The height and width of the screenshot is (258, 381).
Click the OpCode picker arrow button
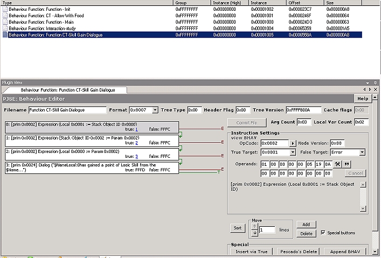point(293,144)
